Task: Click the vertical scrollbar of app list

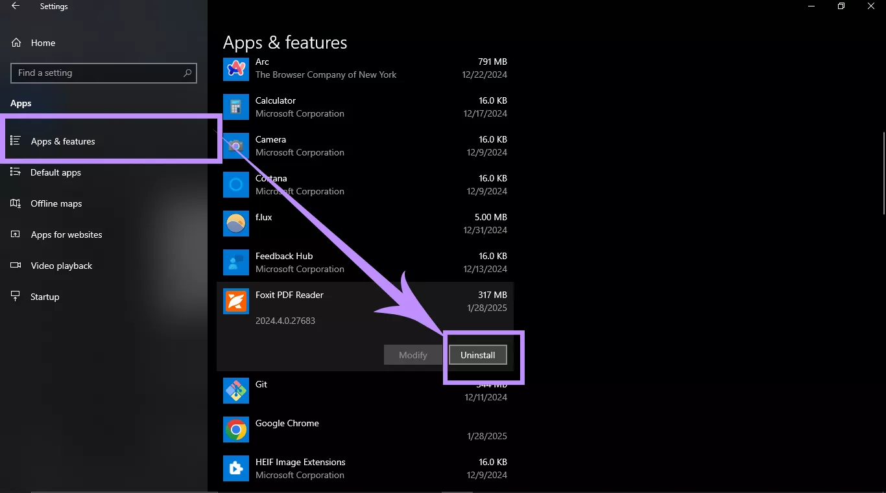Action: 883,172
